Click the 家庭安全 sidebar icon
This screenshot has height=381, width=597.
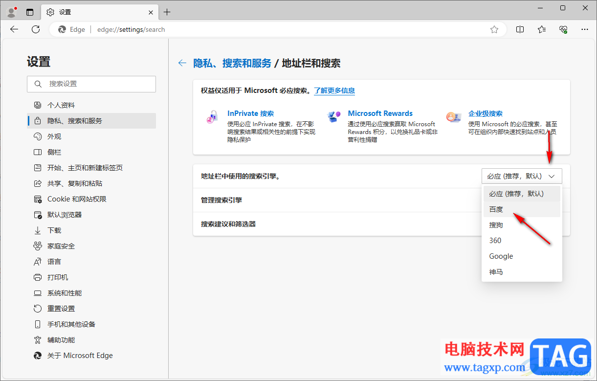click(x=38, y=246)
